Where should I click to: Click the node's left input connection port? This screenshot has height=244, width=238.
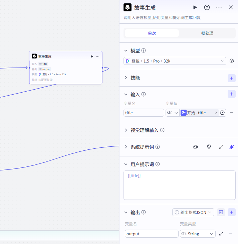(x=29, y=68)
